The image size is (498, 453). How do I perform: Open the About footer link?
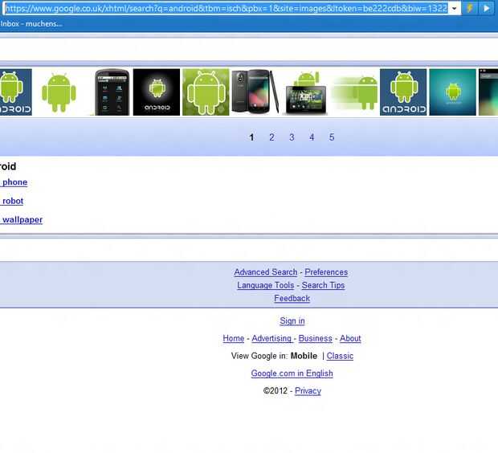pyautogui.click(x=350, y=338)
